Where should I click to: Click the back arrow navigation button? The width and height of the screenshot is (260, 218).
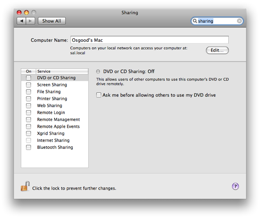(22, 21)
